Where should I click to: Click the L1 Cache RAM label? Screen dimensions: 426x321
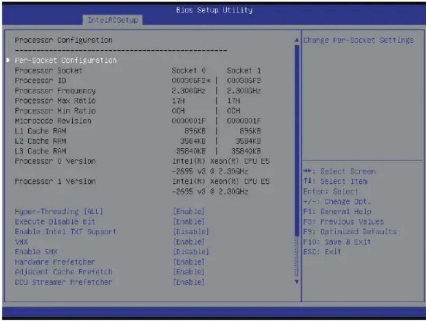pyautogui.click(x=40, y=131)
